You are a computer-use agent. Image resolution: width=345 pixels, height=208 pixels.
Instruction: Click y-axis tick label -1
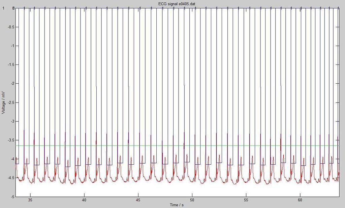pos(13,46)
